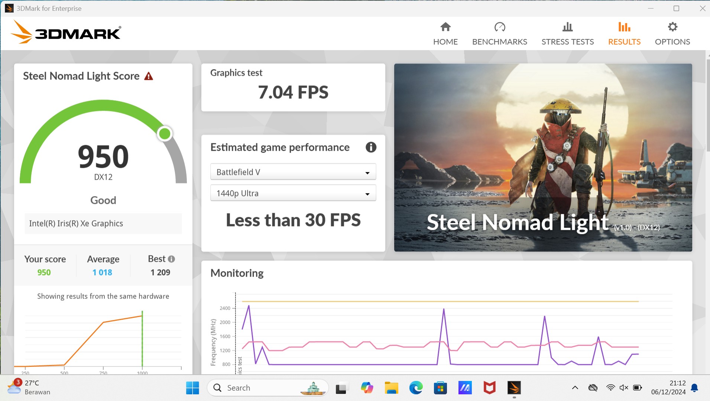This screenshot has width=710, height=401.
Task: Click the red warning icon beside Steel Nomad Light Score
Action: (149, 76)
